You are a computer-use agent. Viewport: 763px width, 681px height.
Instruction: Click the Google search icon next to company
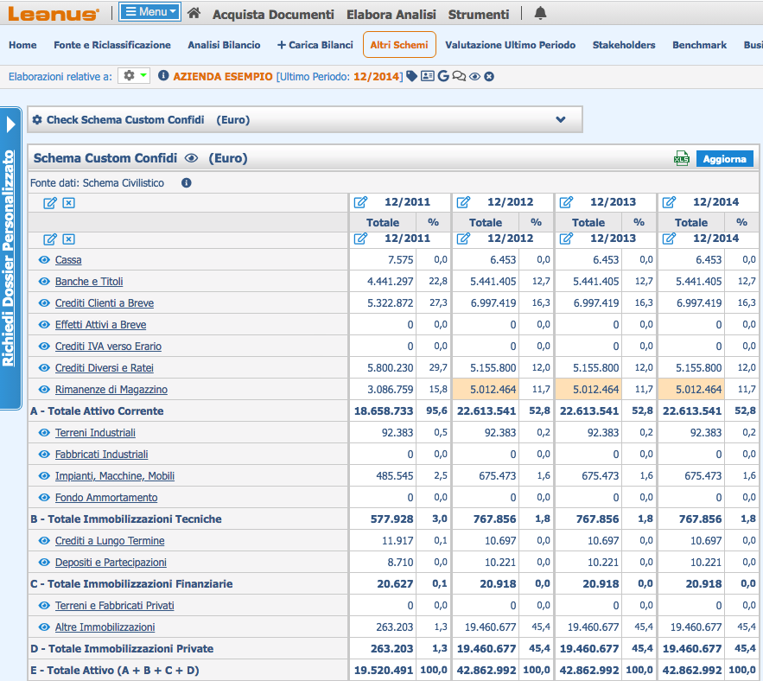coord(443,77)
